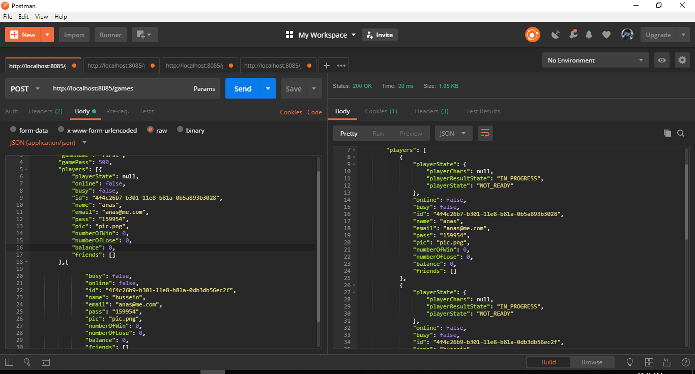Open Postman console icon in status bar
695x374 pixels.
tap(46, 362)
